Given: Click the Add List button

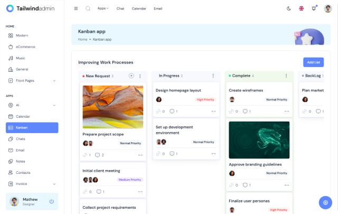Looking at the screenshot, I should point(313,62).
